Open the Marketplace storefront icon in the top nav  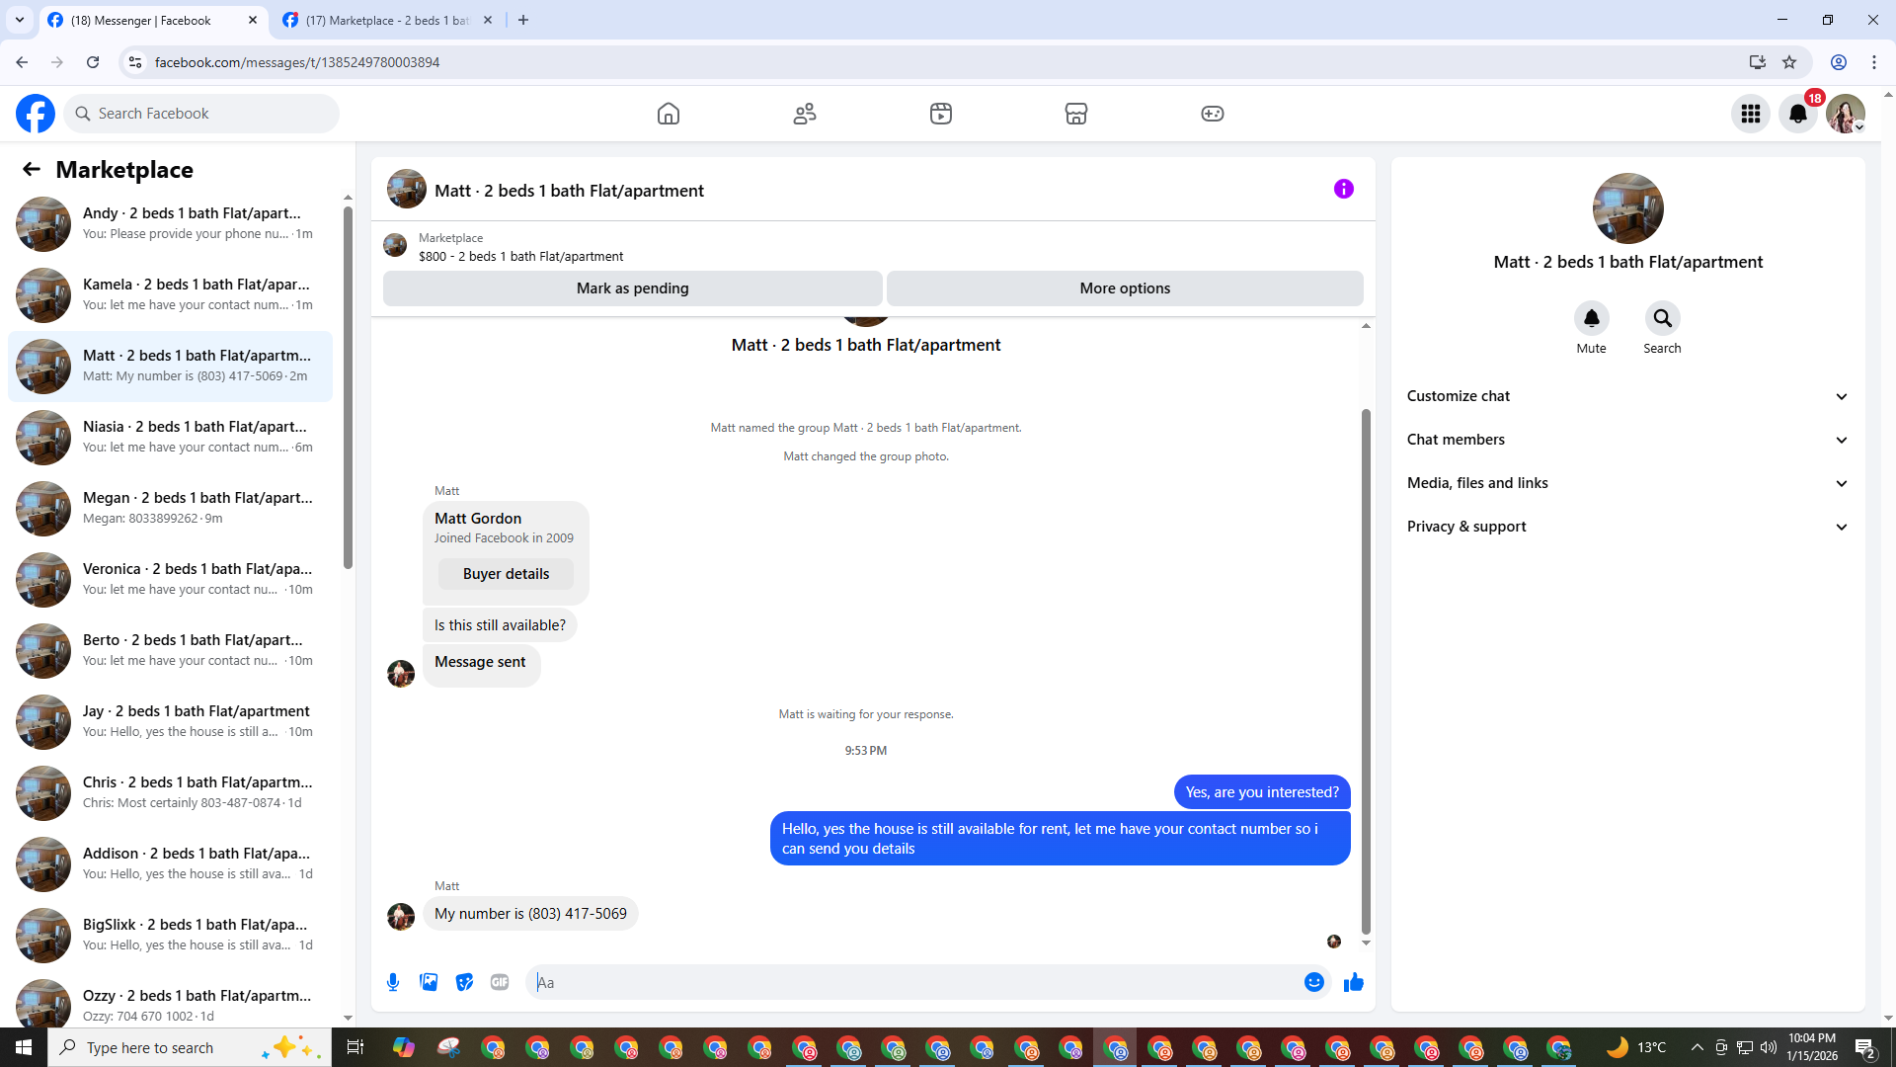pyautogui.click(x=1076, y=114)
